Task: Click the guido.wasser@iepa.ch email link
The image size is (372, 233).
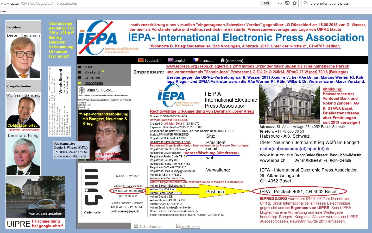Action: (70, 156)
